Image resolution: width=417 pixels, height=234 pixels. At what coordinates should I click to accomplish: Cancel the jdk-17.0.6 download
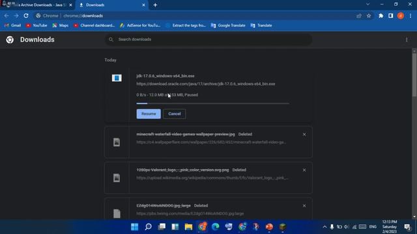(175, 114)
